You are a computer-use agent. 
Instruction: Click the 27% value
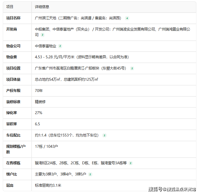click(x=39, y=113)
